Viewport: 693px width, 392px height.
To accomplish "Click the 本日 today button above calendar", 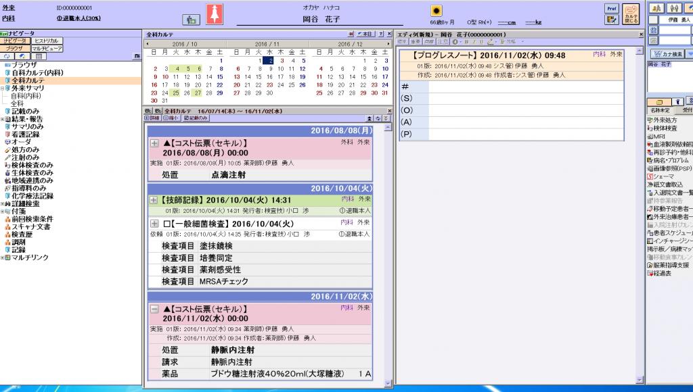I will tap(365, 34).
